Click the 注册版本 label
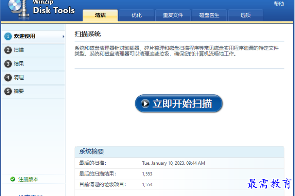 coord(28,179)
